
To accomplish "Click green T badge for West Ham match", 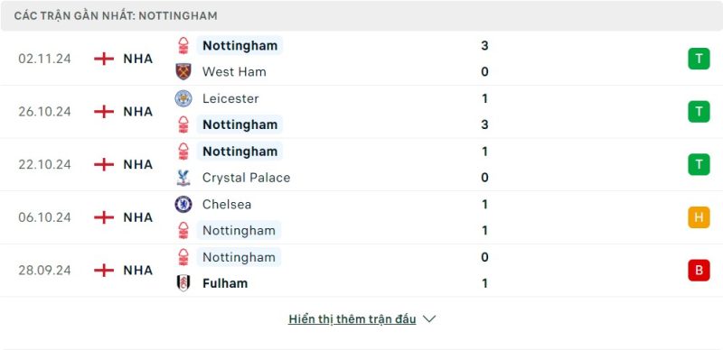I will pyautogui.click(x=699, y=59).
